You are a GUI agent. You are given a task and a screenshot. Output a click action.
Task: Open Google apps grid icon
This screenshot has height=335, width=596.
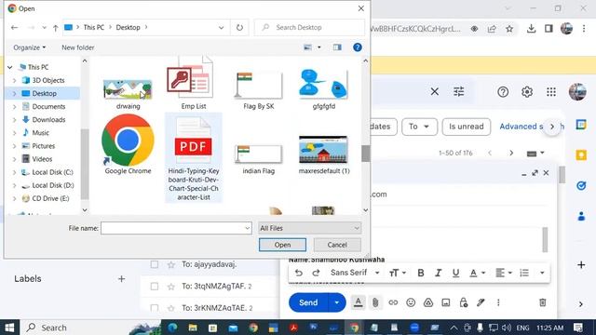coord(551,91)
